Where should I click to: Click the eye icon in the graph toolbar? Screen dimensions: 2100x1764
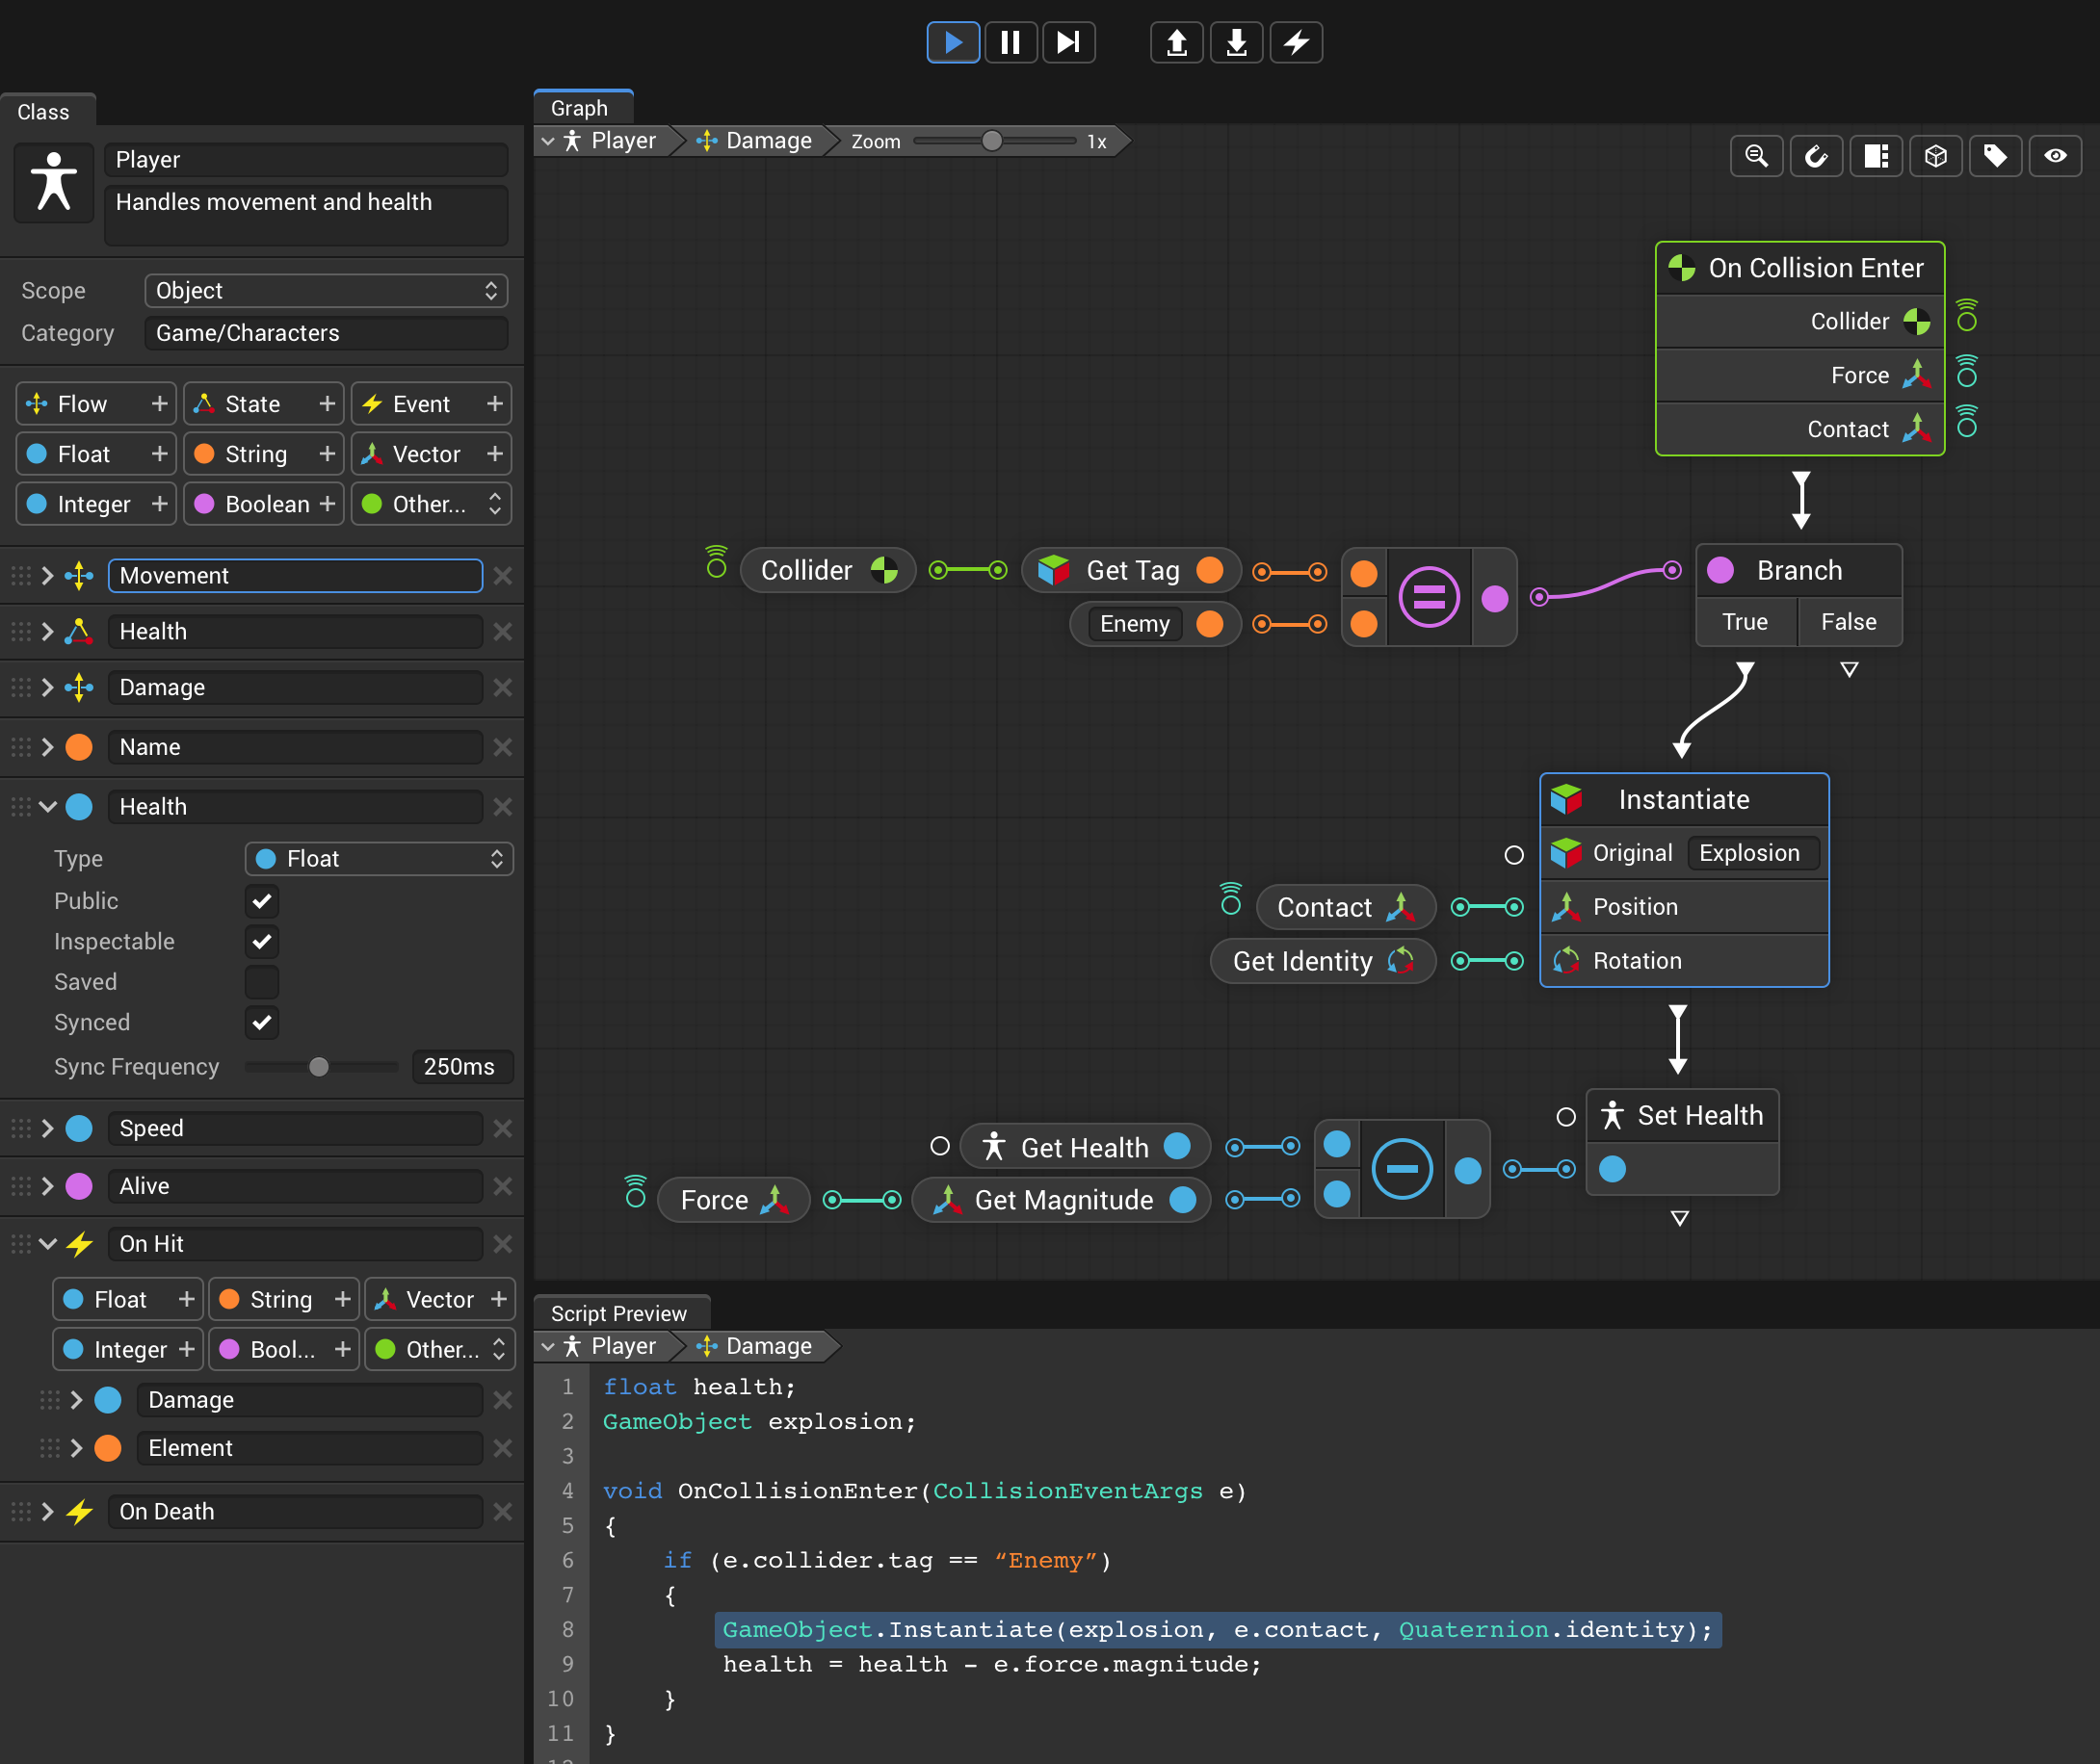pos(2056,155)
